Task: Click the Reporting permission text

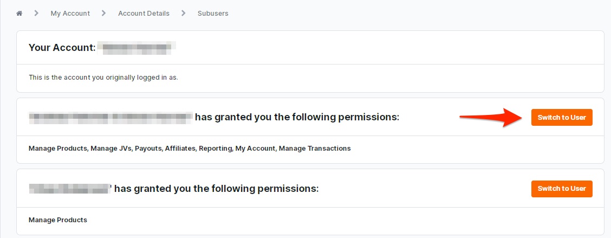Action: pyautogui.click(x=216, y=148)
